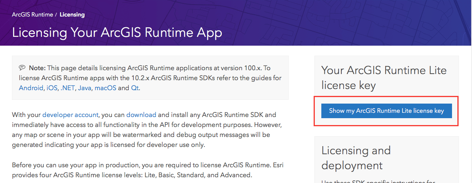The height and width of the screenshot is (183, 472).
Task: Open the Android licensing guide link
Action: [x=31, y=88]
